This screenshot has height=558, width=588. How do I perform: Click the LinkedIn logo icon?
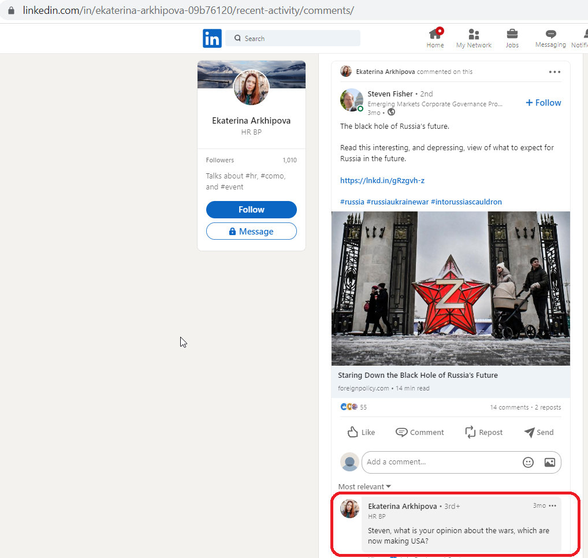(212, 38)
